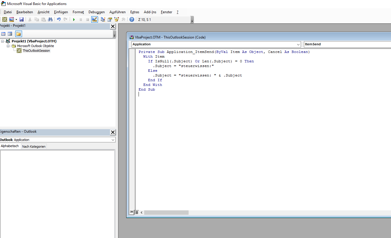Open the Datei menu
This screenshot has width=391, height=238.
click(8, 12)
